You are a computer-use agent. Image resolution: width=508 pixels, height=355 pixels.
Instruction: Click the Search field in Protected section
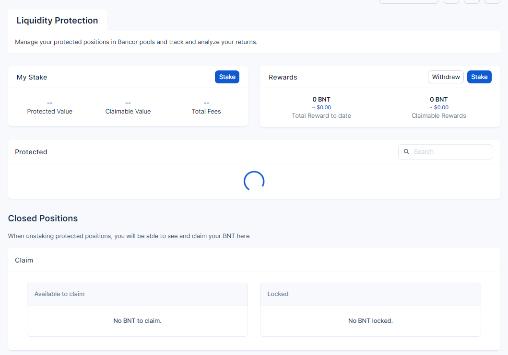(x=446, y=152)
